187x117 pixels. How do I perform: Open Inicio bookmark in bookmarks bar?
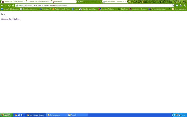coord(75,9)
